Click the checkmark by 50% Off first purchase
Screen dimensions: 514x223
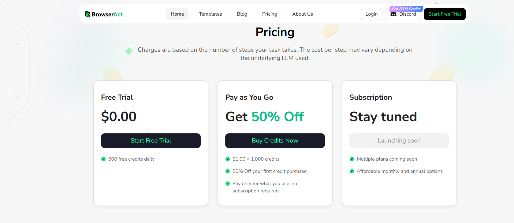(228, 171)
